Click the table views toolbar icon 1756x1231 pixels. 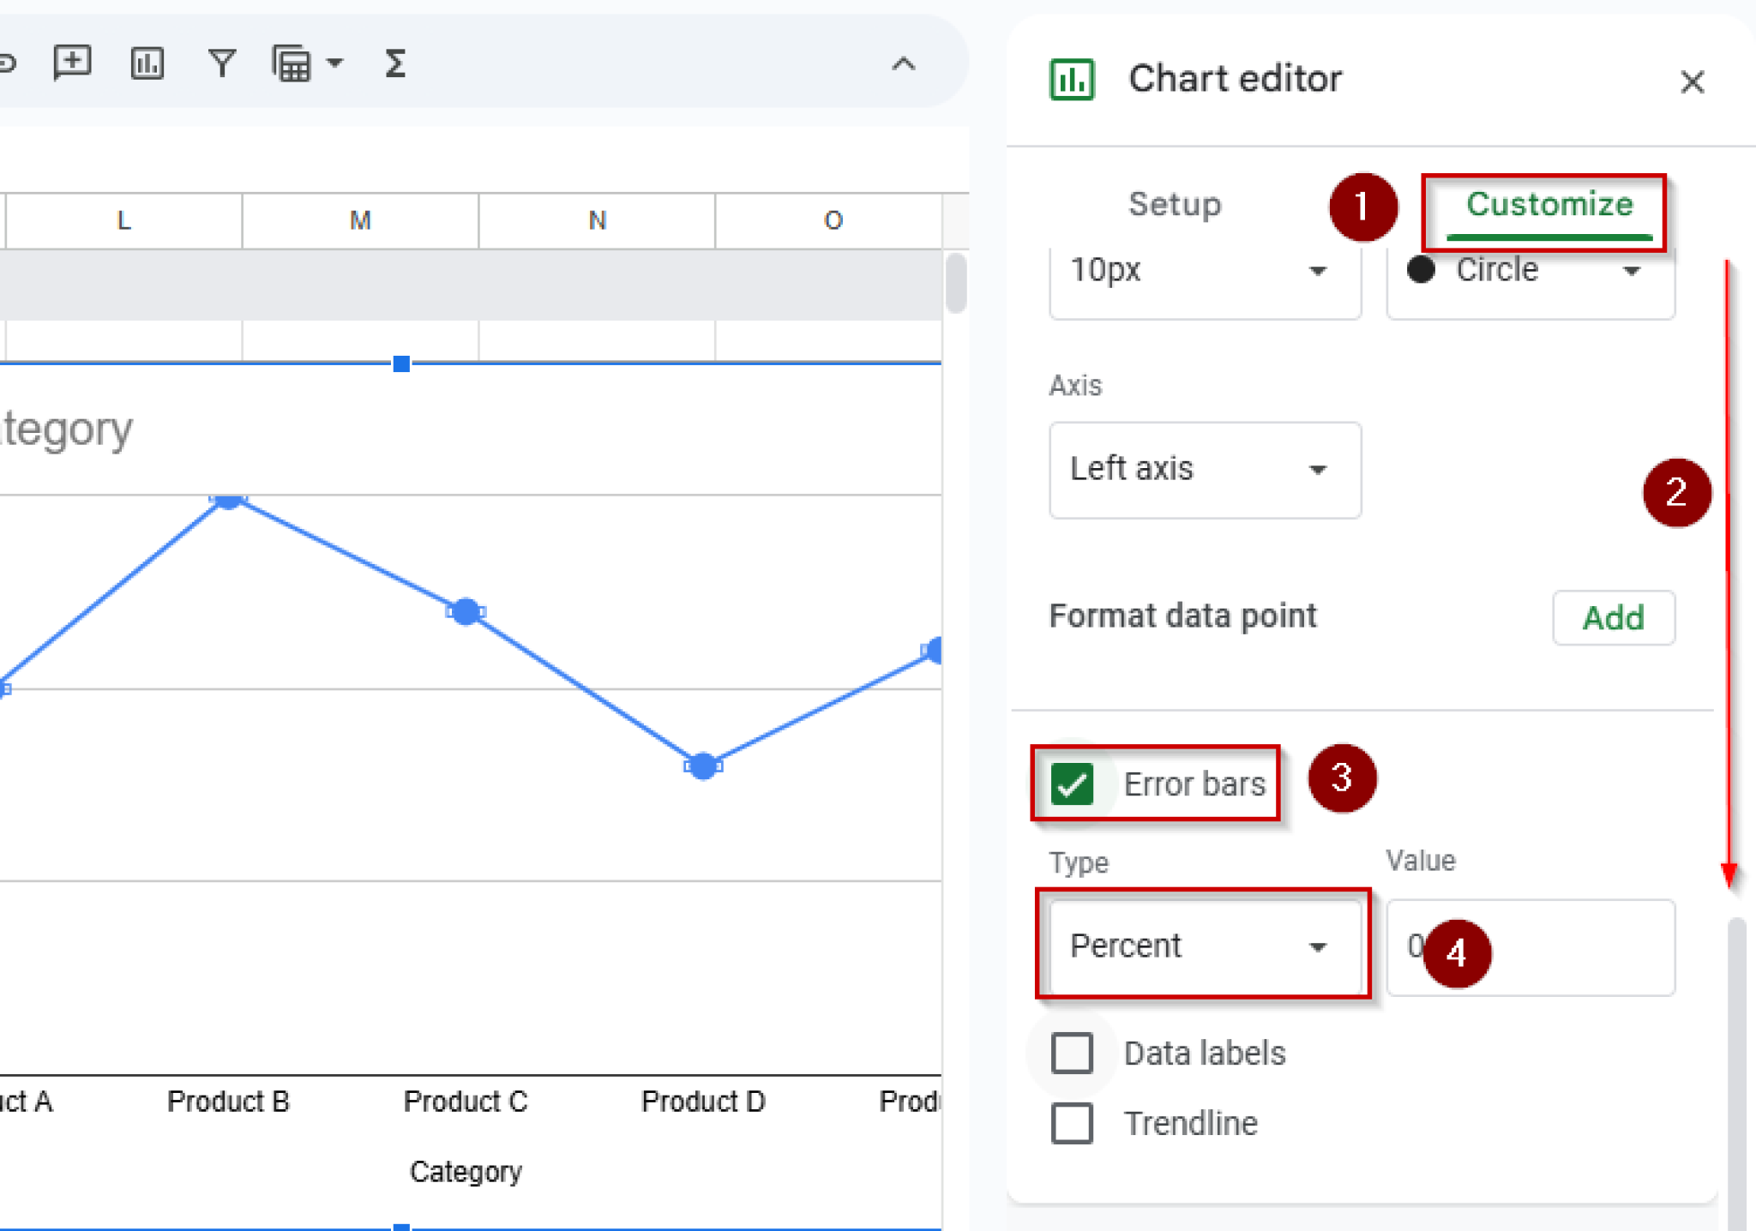coord(289,63)
